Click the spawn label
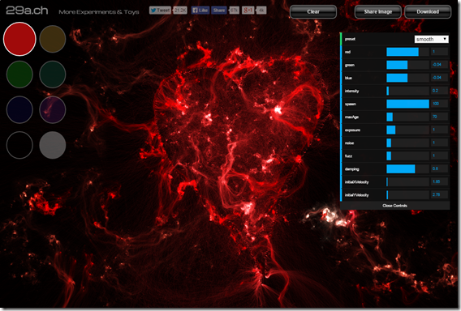The width and height of the screenshot is (461, 311). pyautogui.click(x=350, y=104)
